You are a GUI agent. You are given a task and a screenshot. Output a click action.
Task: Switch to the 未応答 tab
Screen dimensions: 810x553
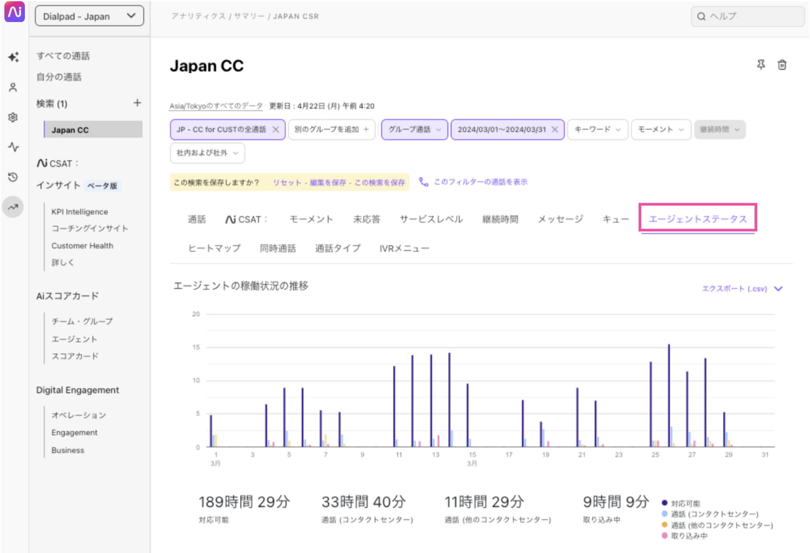click(x=366, y=219)
